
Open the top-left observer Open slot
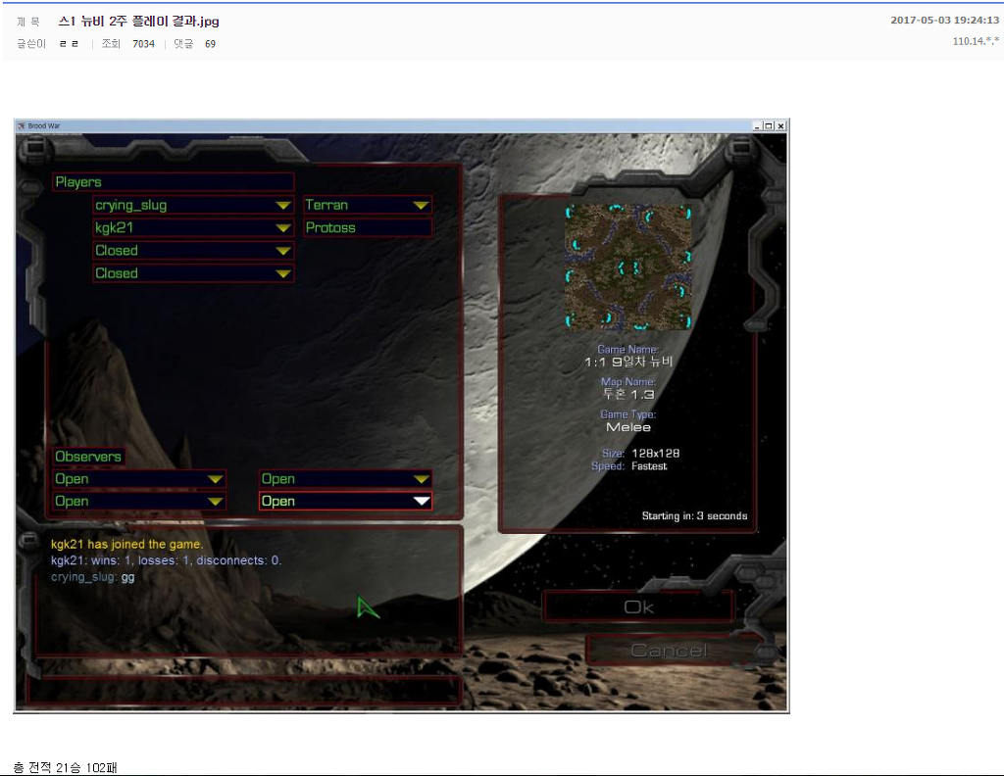click(x=215, y=479)
